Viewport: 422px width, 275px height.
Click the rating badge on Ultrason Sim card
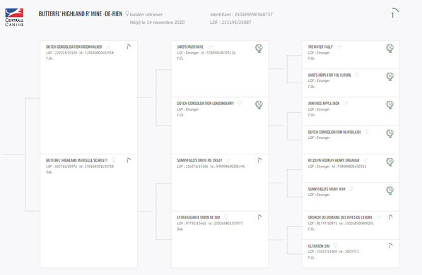coord(390,246)
